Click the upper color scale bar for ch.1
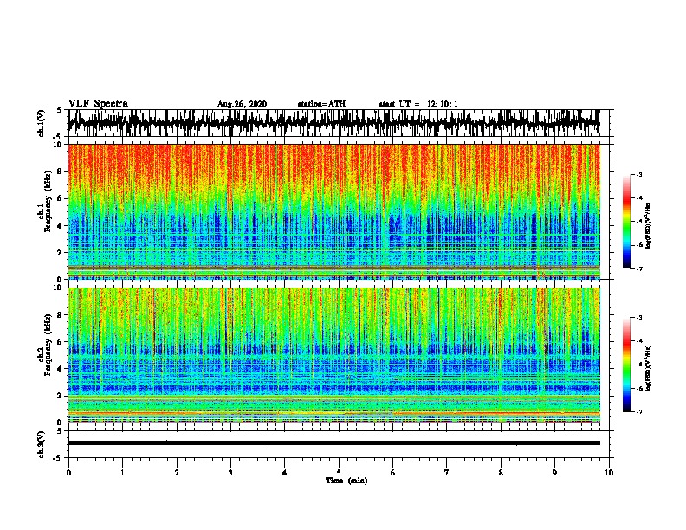The height and width of the screenshot is (530, 686). click(x=627, y=222)
